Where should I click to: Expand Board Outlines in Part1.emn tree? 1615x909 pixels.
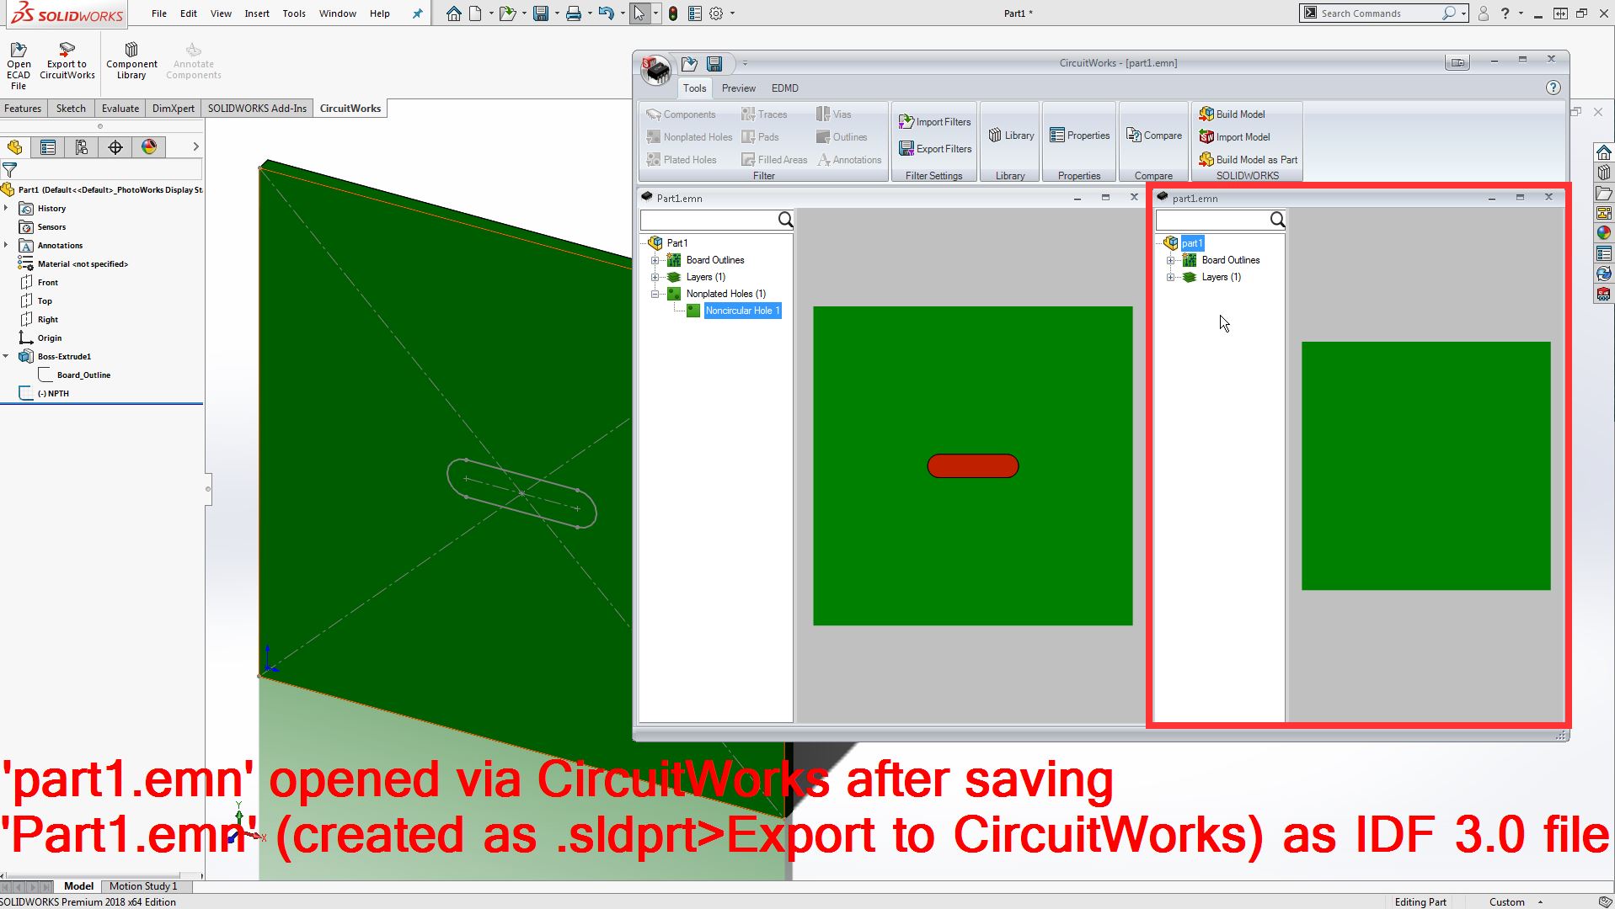tap(655, 260)
